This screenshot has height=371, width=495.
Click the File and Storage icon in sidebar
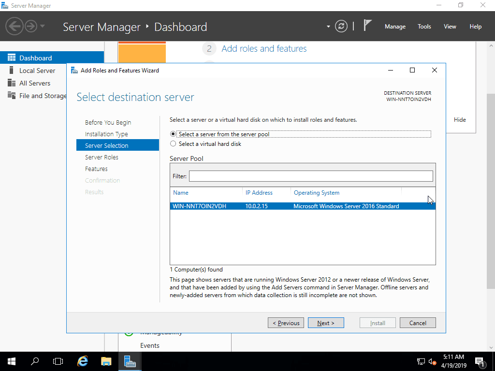[12, 95]
